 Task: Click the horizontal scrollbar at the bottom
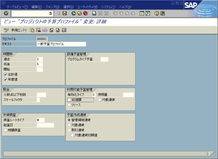tap(106, 153)
